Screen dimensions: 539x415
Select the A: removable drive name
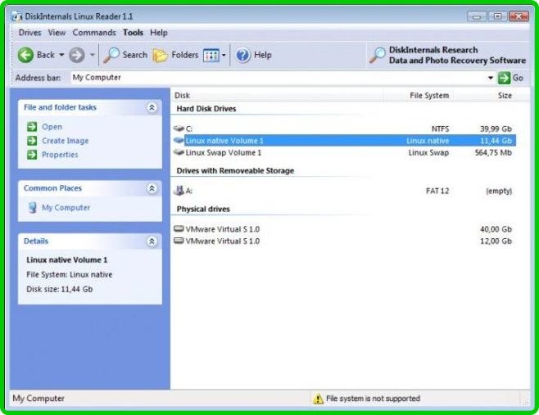189,191
